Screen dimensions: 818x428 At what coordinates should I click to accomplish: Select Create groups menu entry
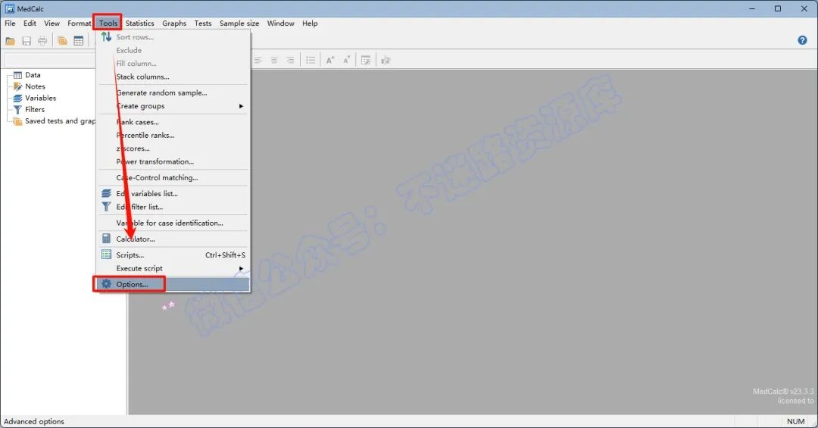click(173, 106)
